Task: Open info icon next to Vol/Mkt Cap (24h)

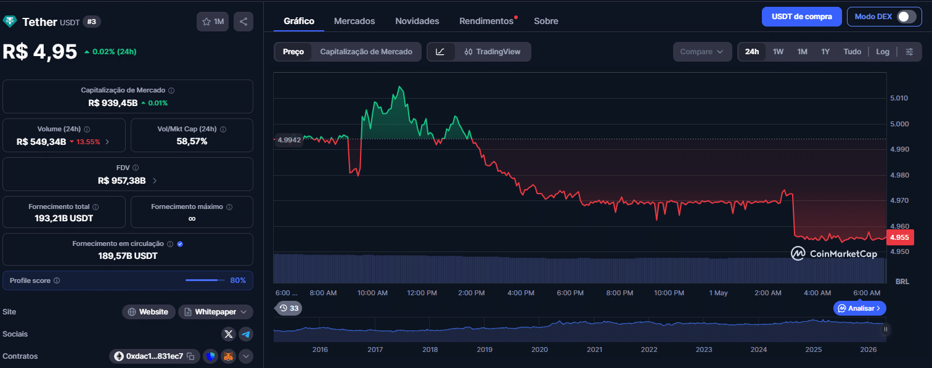Action: pyautogui.click(x=223, y=129)
